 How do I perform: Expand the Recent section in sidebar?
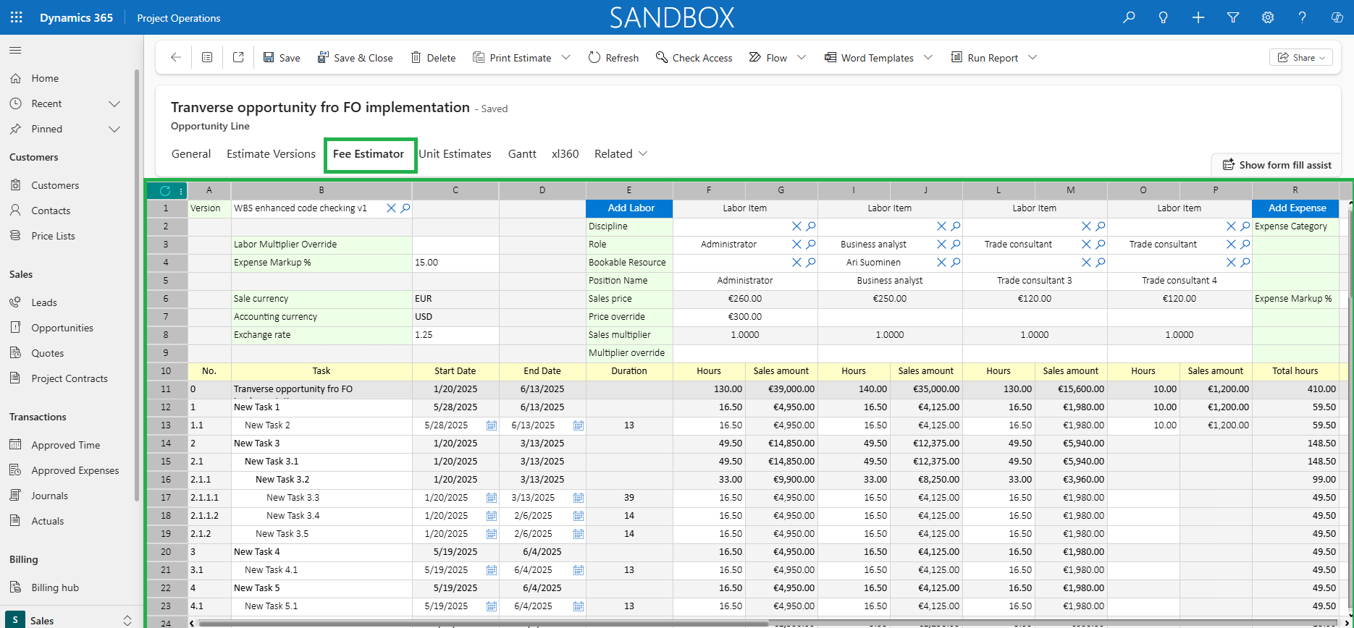(x=114, y=103)
